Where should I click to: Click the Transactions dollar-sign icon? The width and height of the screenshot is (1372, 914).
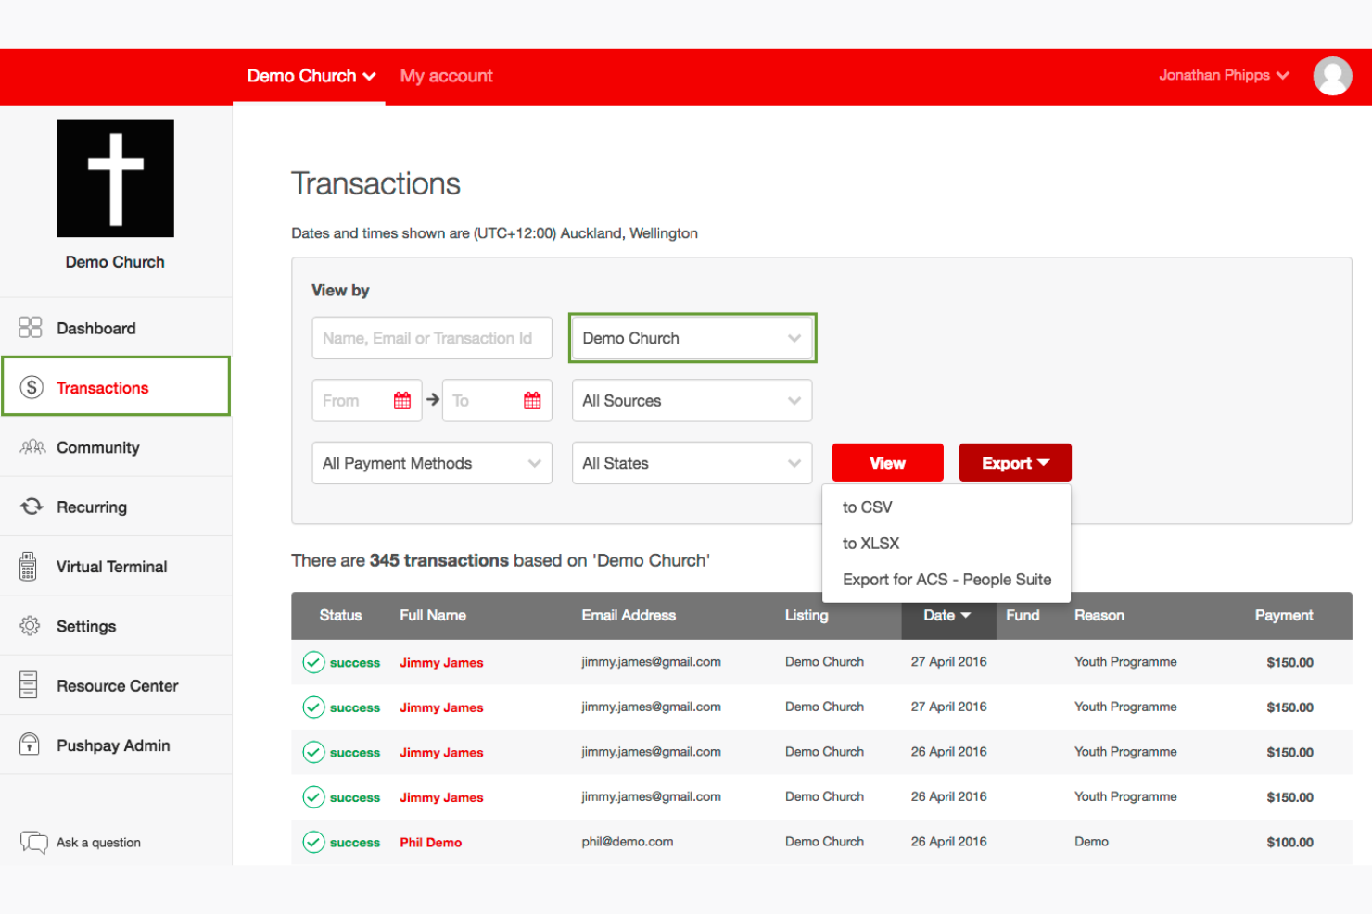(x=32, y=387)
